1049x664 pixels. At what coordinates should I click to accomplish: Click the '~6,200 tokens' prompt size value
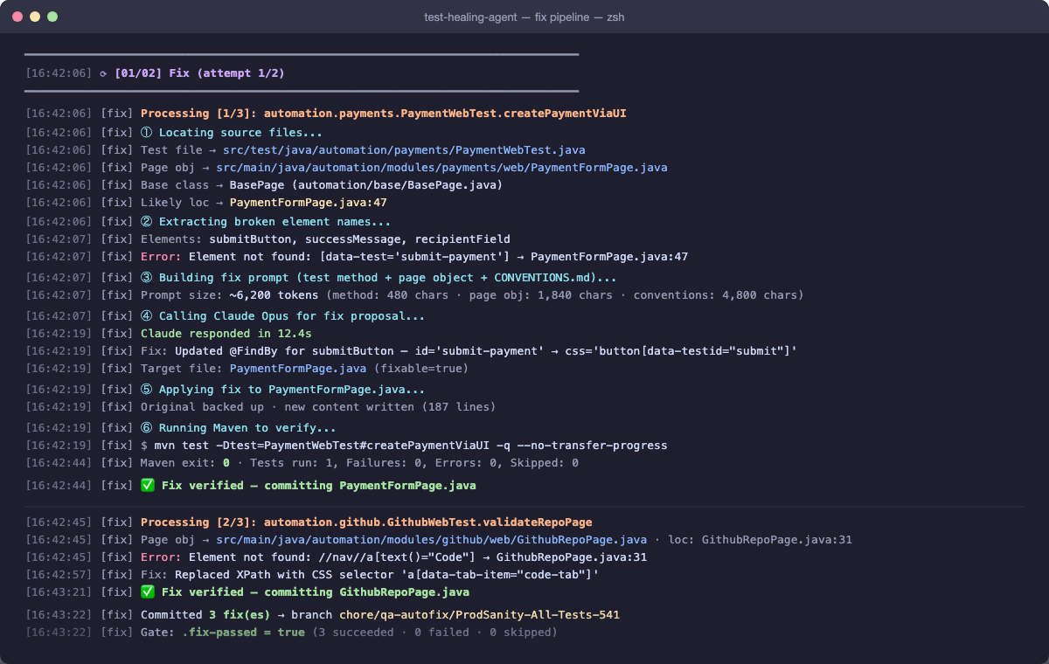274,295
